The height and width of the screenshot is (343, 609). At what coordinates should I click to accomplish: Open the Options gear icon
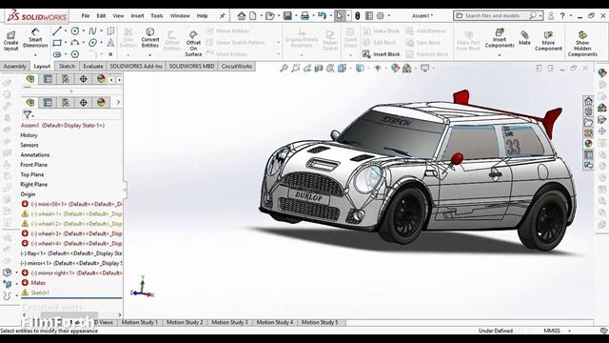pos(381,16)
